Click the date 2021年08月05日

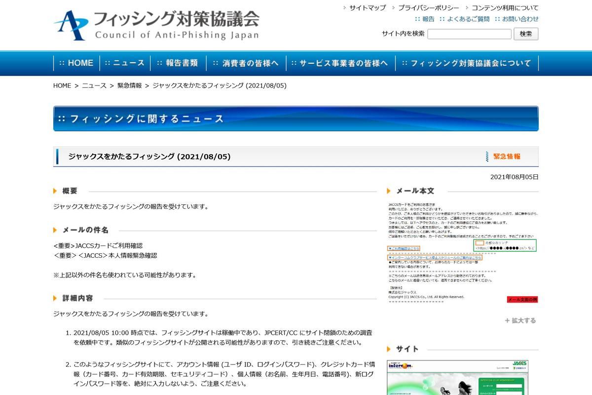click(x=515, y=177)
